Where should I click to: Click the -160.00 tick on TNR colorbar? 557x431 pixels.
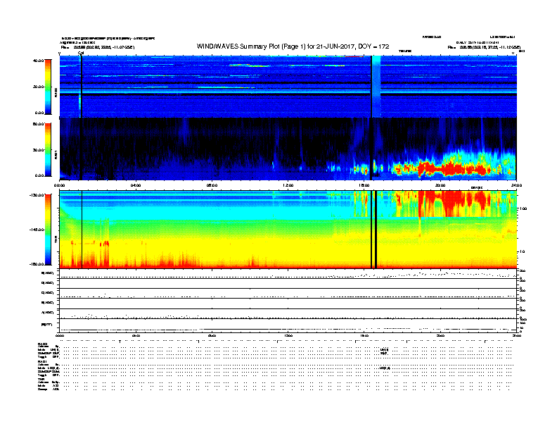click(x=37, y=264)
